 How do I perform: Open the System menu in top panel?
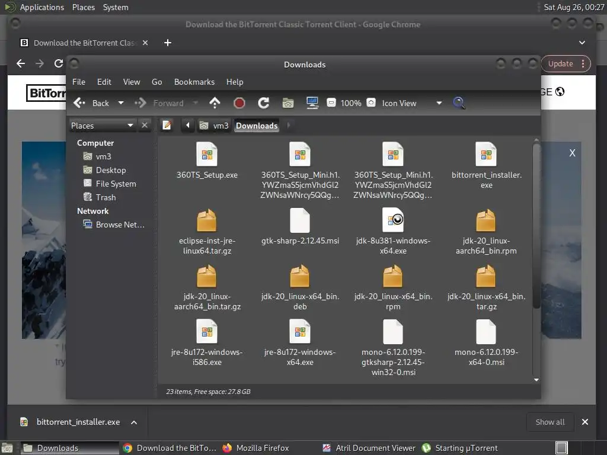coord(116,7)
